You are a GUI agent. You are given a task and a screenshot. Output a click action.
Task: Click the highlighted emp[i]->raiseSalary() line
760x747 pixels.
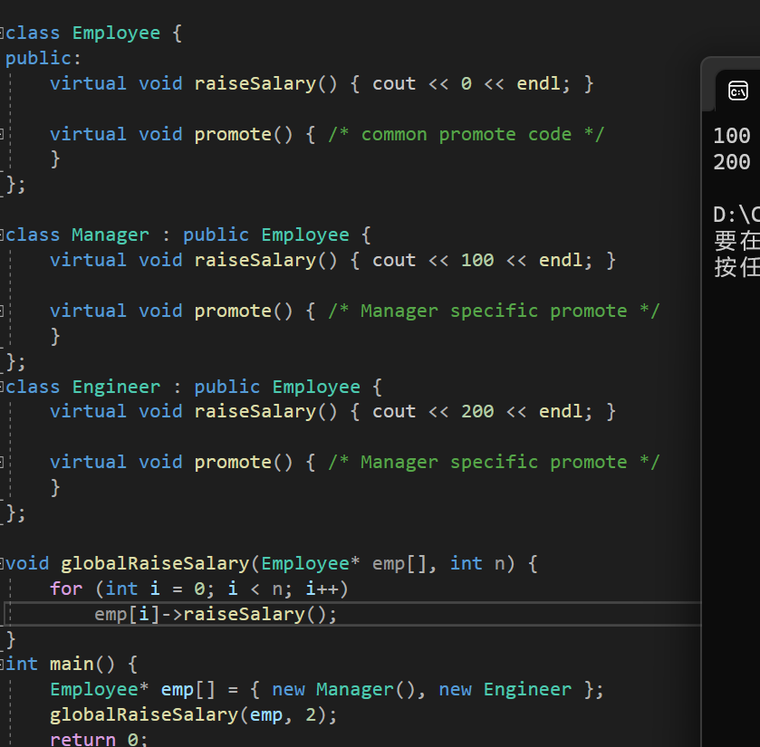point(215,614)
